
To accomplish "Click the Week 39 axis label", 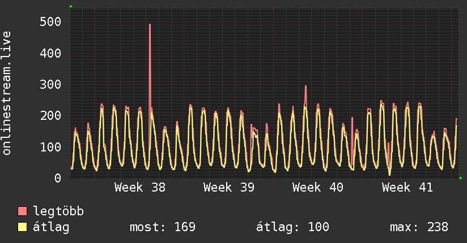I will point(229,188).
